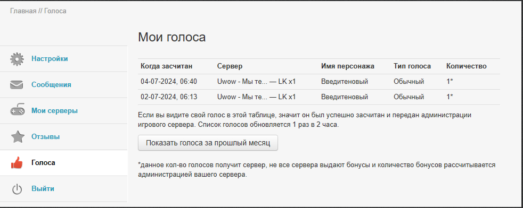This screenshot has width=523, height=208.
Task: Click the Количество column header
Action: click(x=467, y=66)
